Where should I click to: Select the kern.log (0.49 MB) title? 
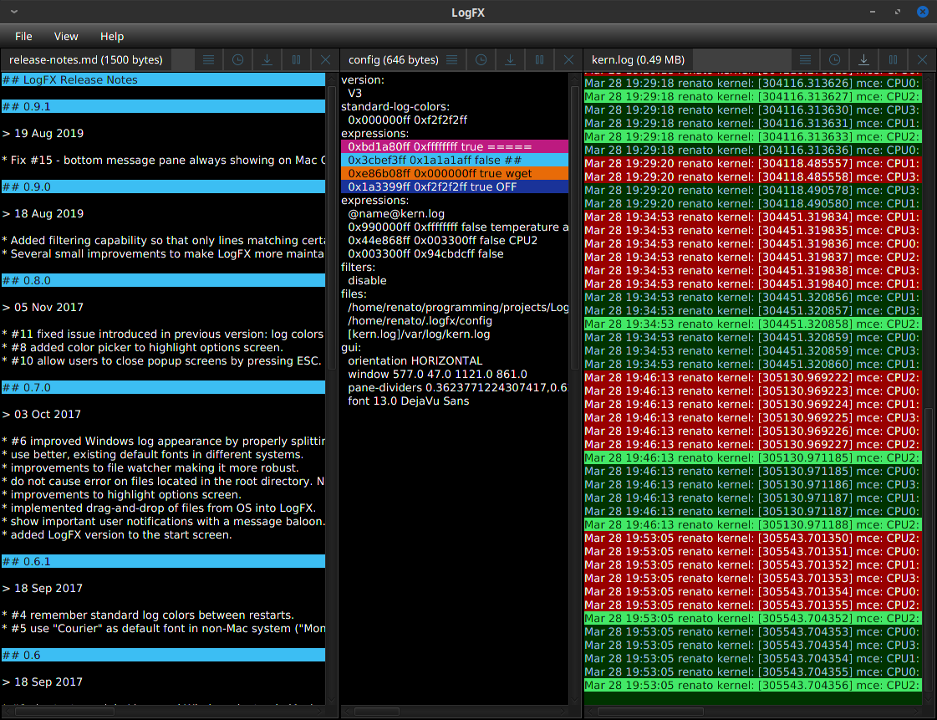pos(638,60)
